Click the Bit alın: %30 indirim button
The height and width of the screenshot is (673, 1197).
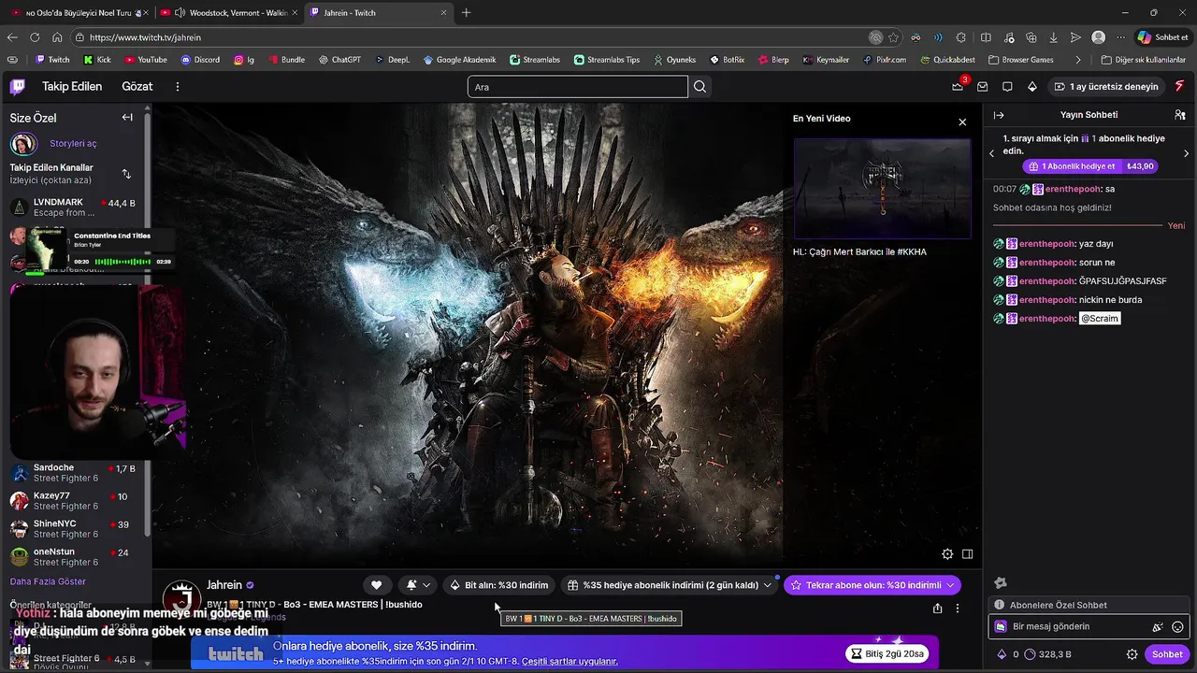pyautogui.click(x=498, y=585)
